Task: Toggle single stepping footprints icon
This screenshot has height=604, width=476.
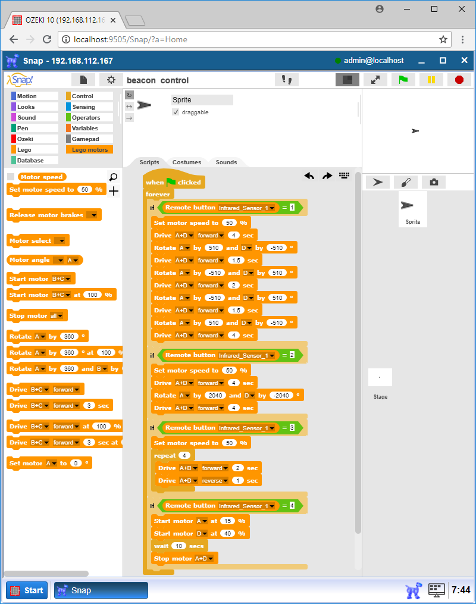Action: (x=287, y=80)
